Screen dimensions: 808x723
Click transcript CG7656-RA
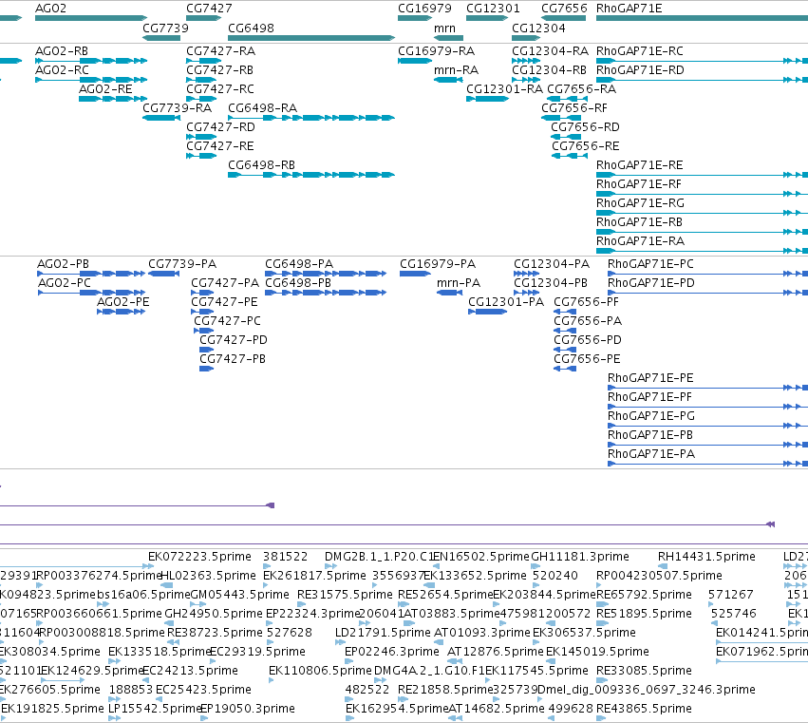point(582,89)
